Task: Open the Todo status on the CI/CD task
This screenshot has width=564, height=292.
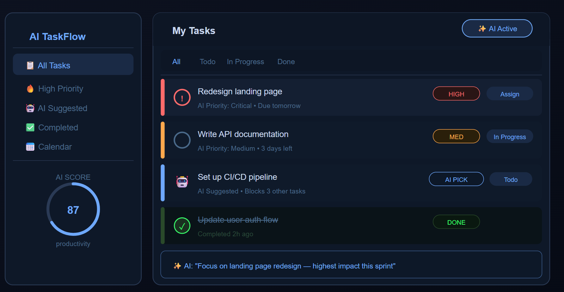Action: [x=511, y=180]
